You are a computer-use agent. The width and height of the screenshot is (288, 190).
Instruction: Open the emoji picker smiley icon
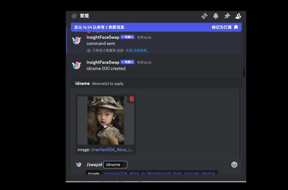[x=234, y=165]
